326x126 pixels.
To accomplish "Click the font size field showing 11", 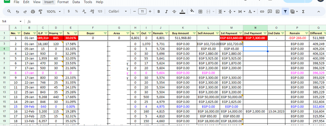I will point(142,11).
